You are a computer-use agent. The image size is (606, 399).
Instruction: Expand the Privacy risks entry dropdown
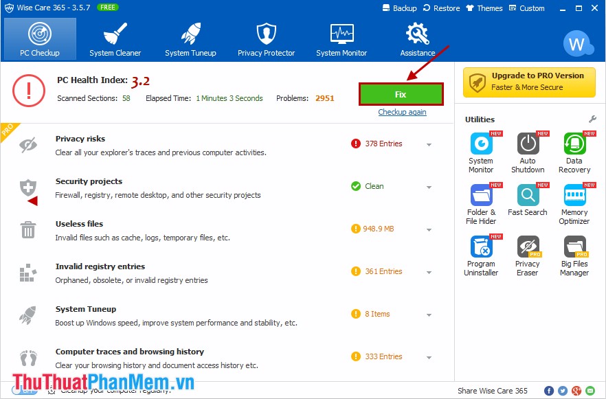(x=429, y=144)
